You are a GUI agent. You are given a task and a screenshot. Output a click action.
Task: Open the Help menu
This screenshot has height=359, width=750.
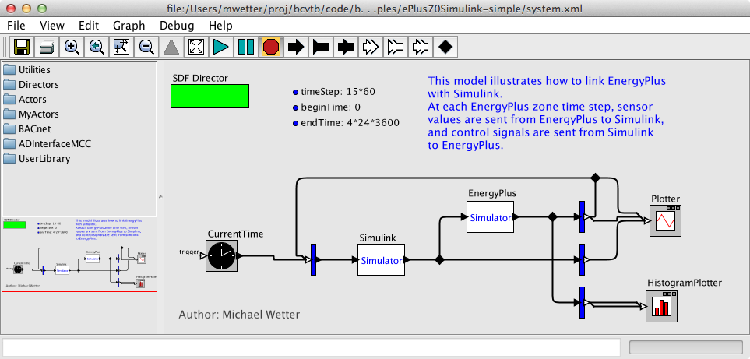click(220, 26)
